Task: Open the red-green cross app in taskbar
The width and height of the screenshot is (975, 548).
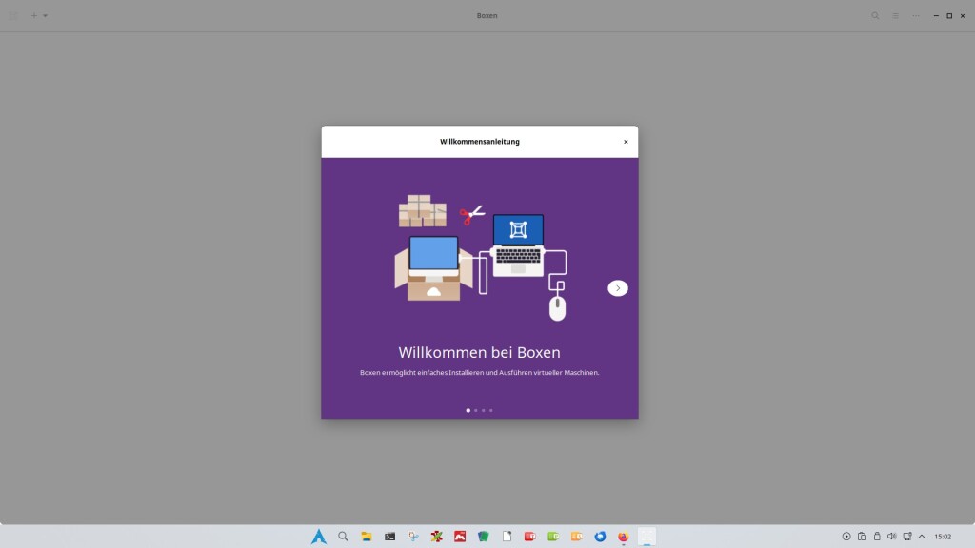Action: pyautogui.click(x=436, y=537)
